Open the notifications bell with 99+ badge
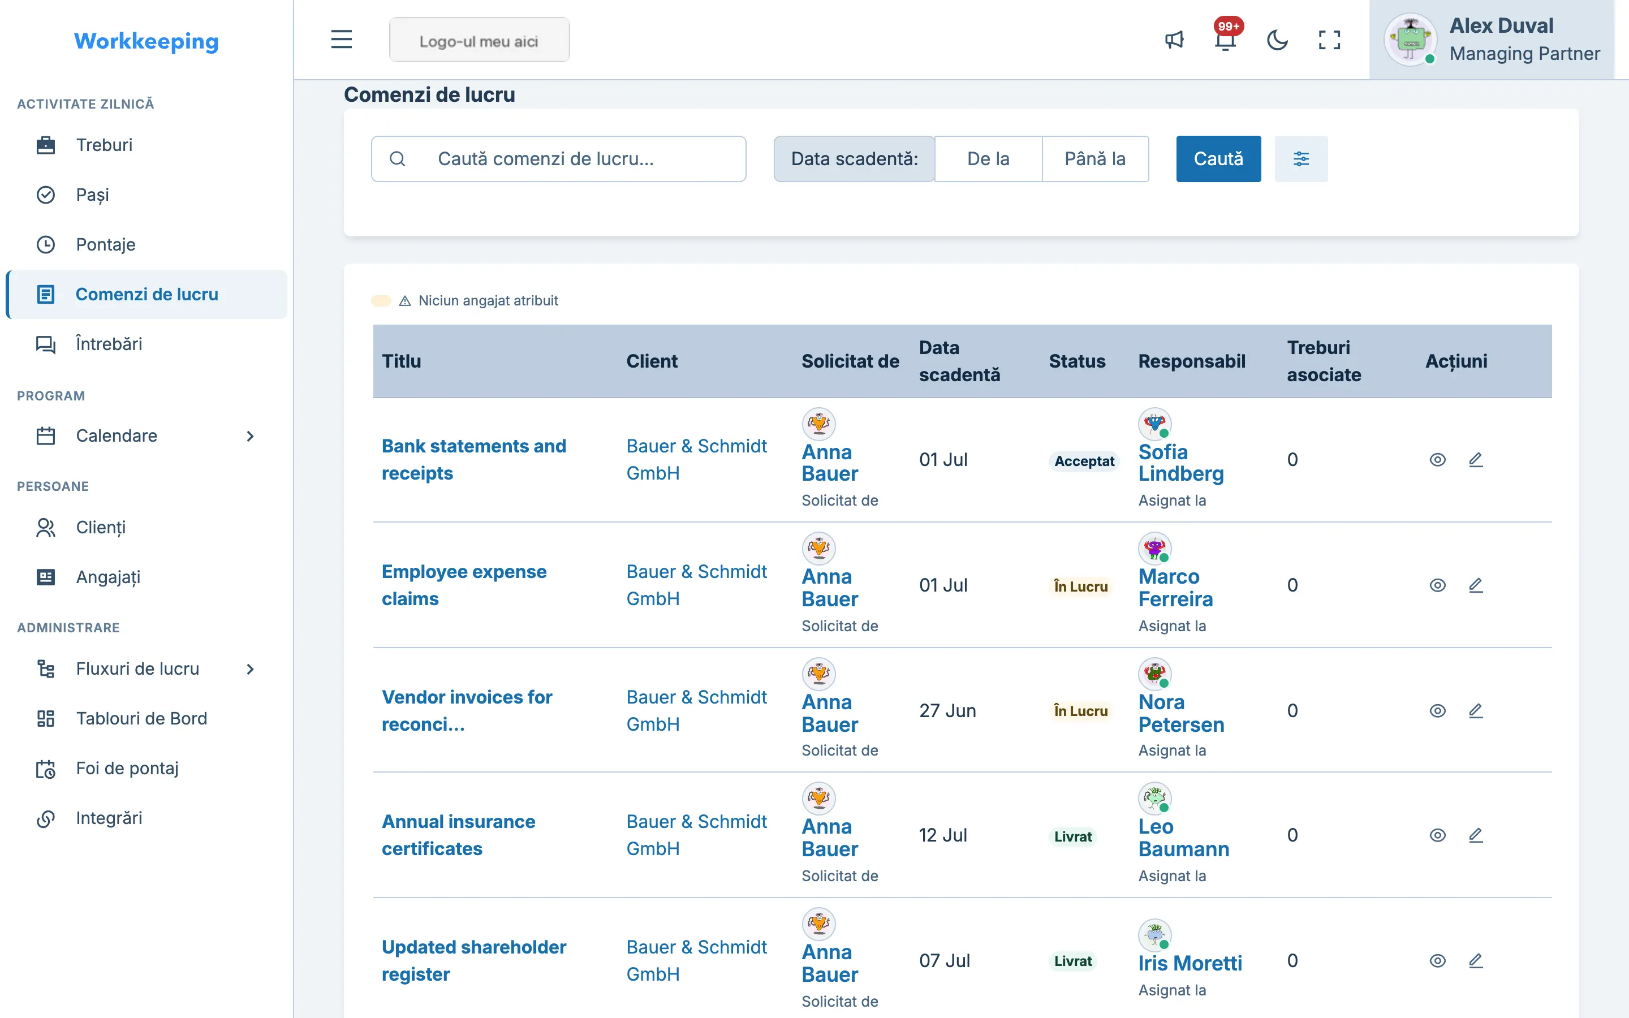Image resolution: width=1629 pixels, height=1018 pixels. coord(1226,40)
